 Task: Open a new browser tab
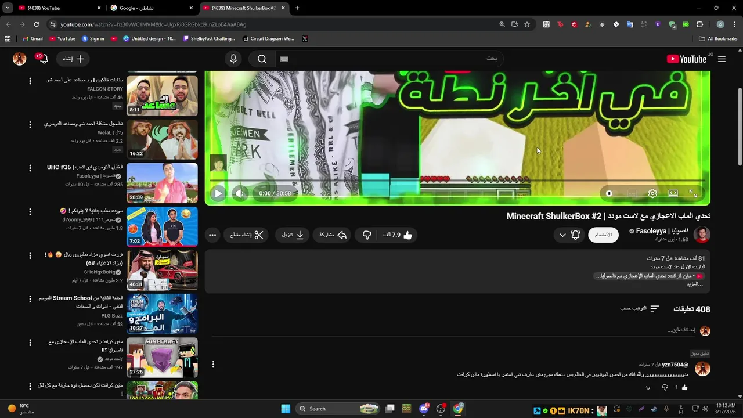(297, 8)
